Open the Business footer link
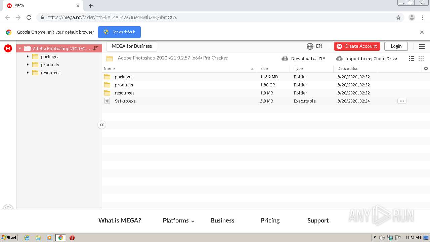The height and width of the screenshot is (242, 430). coord(222,220)
